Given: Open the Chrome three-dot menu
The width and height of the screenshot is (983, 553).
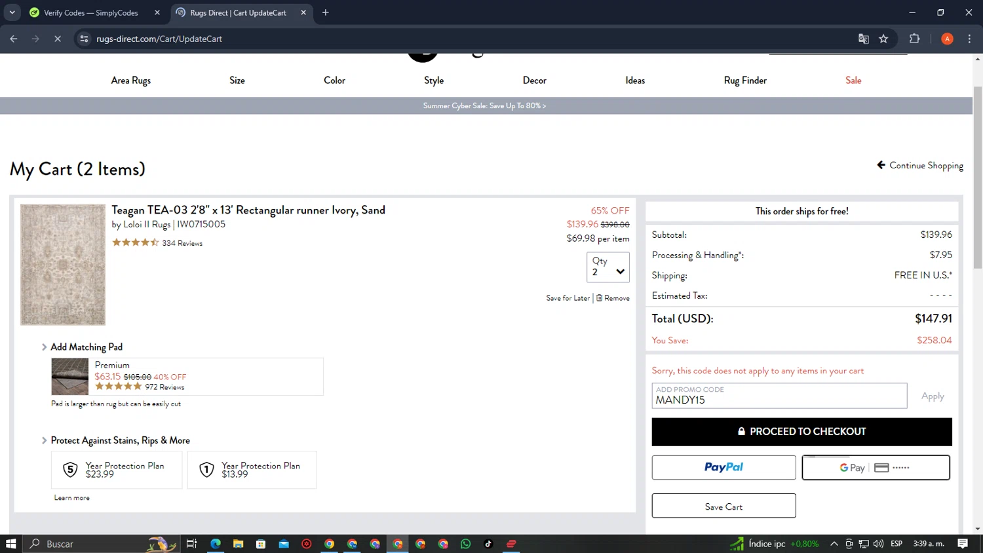Looking at the screenshot, I should click(x=969, y=39).
